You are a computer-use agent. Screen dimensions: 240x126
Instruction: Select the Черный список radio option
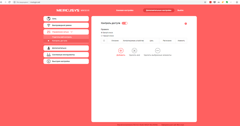102,36
